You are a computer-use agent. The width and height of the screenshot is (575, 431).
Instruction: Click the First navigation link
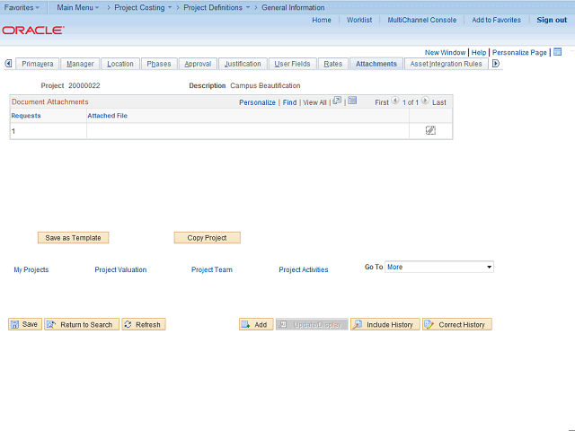pos(381,102)
